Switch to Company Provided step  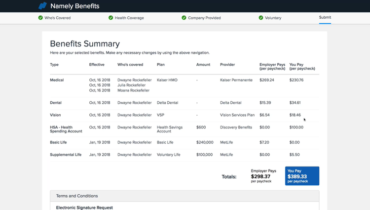[204, 18]
